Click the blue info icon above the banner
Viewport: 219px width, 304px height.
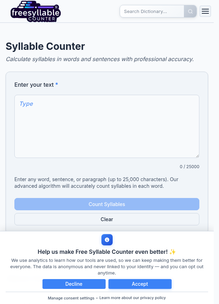107,240
